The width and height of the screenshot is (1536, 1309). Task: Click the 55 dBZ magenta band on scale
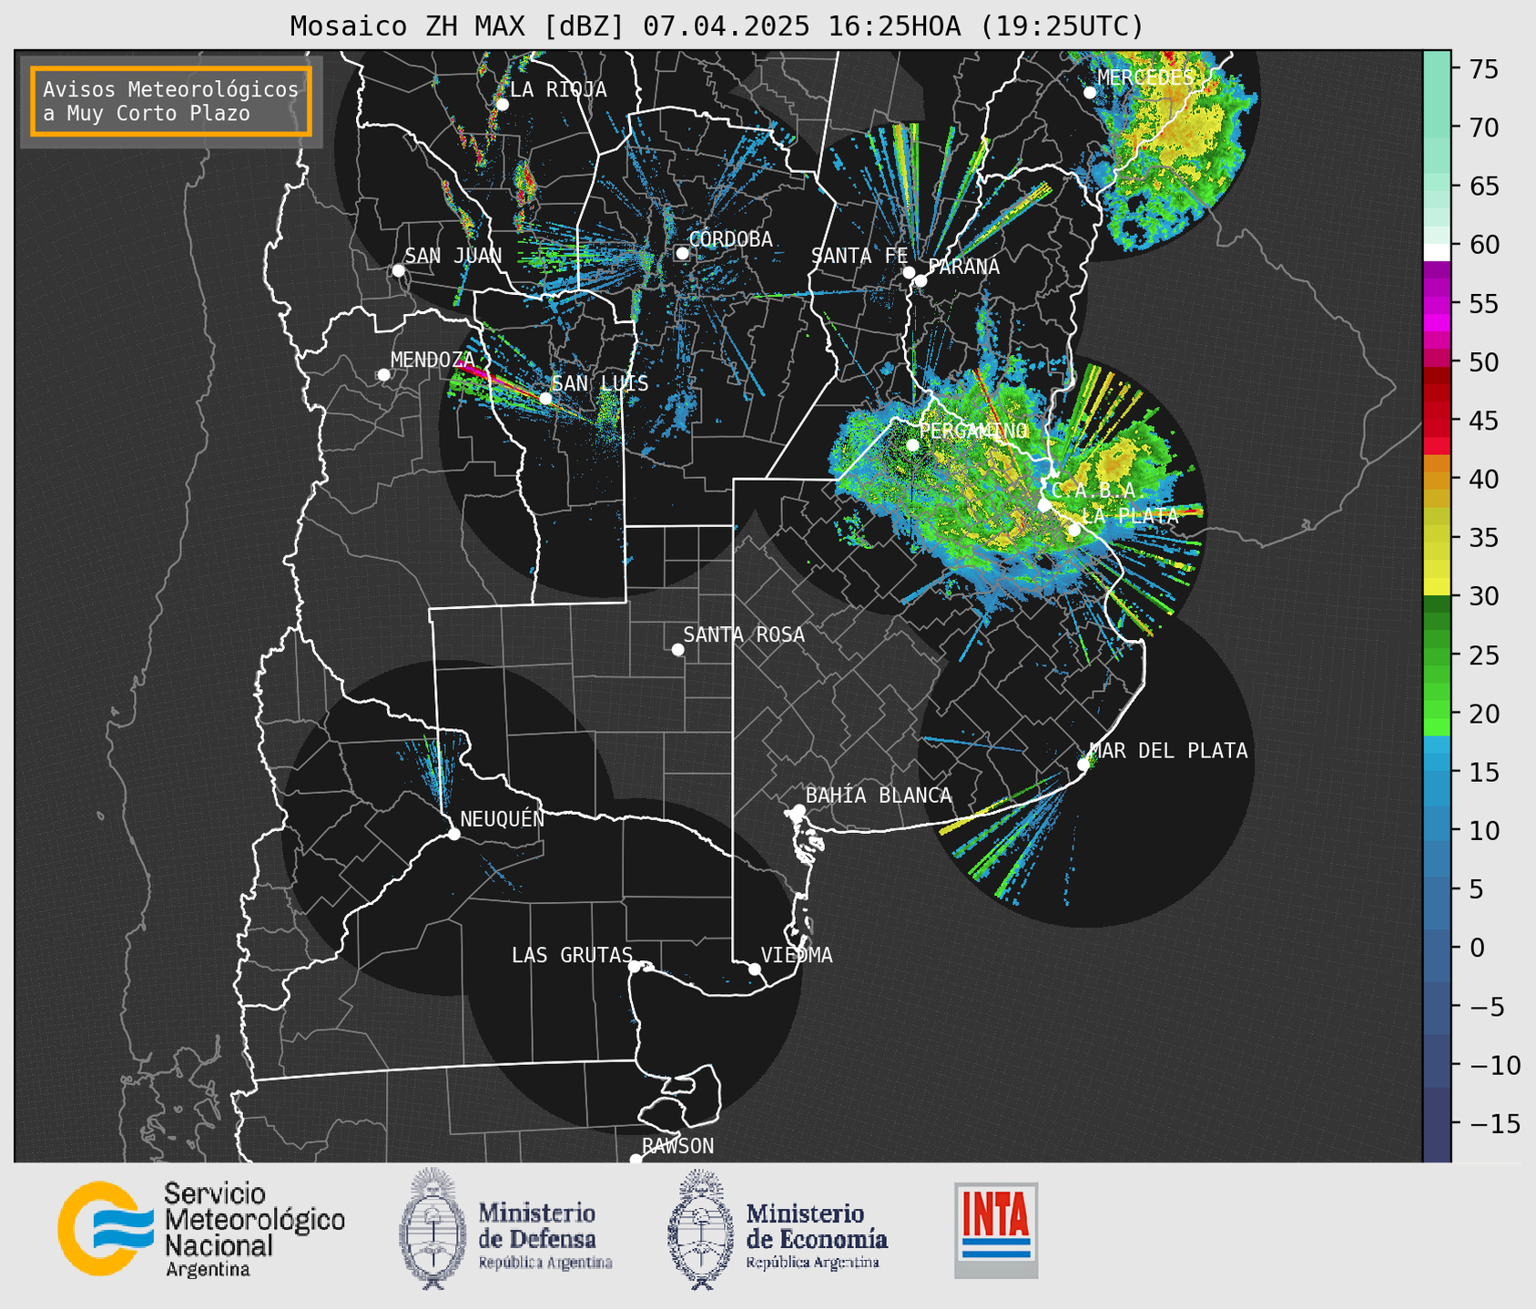pyautogui.click(x=1437, y=303)
